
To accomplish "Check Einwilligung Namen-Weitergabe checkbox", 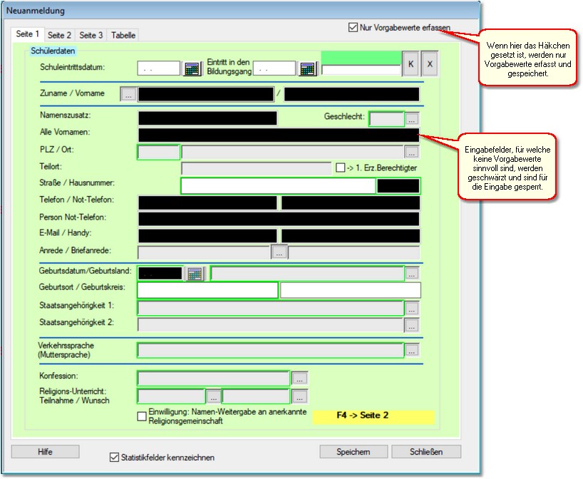I will pyautogui.click(x=142, y=416).
